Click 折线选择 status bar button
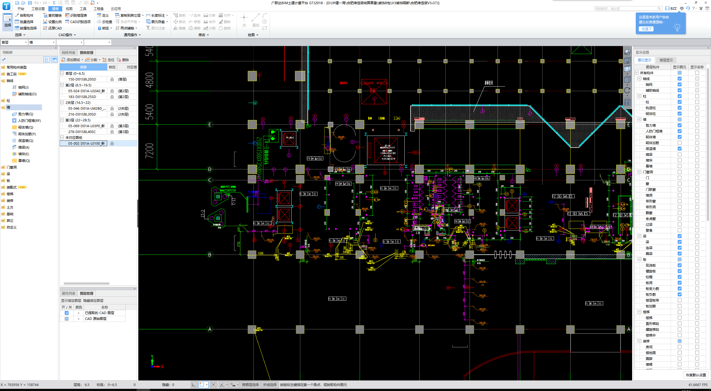Viewport: 711px width, 391px height. click(270, 385)
